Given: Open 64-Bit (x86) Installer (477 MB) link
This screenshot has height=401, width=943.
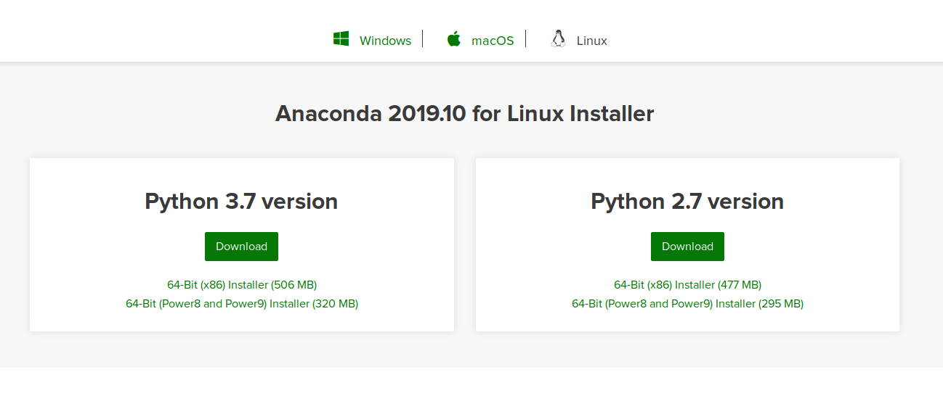Looking at the screenshot, I should coord(687,285).
